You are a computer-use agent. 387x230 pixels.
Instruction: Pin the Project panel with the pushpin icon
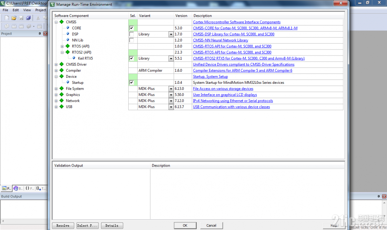point(40,34)
